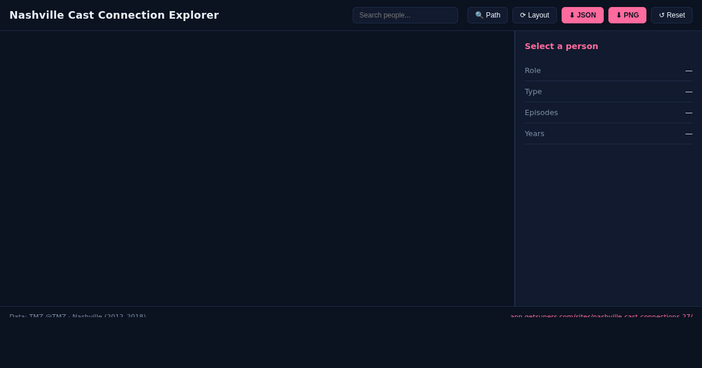Viewport: 702px width, 368px height.
Task: Reset the graph view
Action: pos(672,15)
